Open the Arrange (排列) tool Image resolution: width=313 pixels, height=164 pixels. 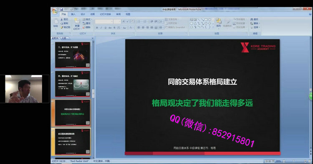pyautogui.click(x=219, y=23)
